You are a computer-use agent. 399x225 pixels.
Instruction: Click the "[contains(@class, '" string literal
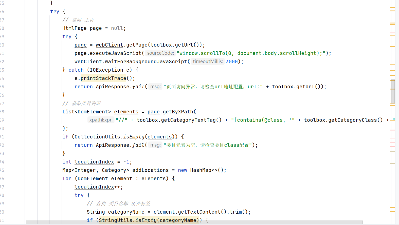pos(263,120)
